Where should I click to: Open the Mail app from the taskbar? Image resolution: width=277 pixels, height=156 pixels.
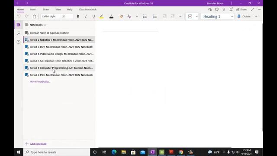pos(142,152)
